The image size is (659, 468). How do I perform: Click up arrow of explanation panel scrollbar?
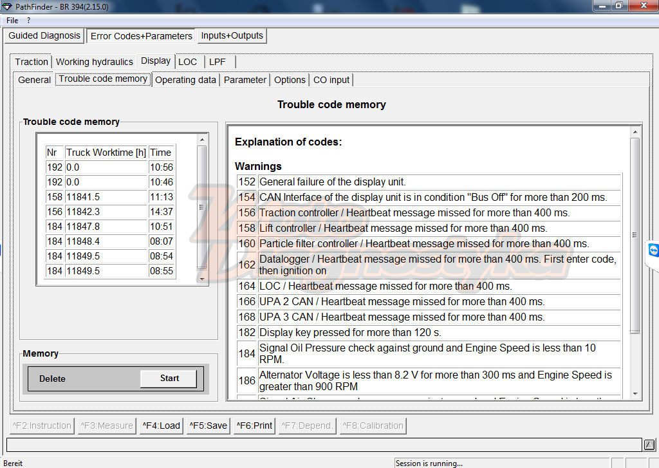tap(635, 132)
